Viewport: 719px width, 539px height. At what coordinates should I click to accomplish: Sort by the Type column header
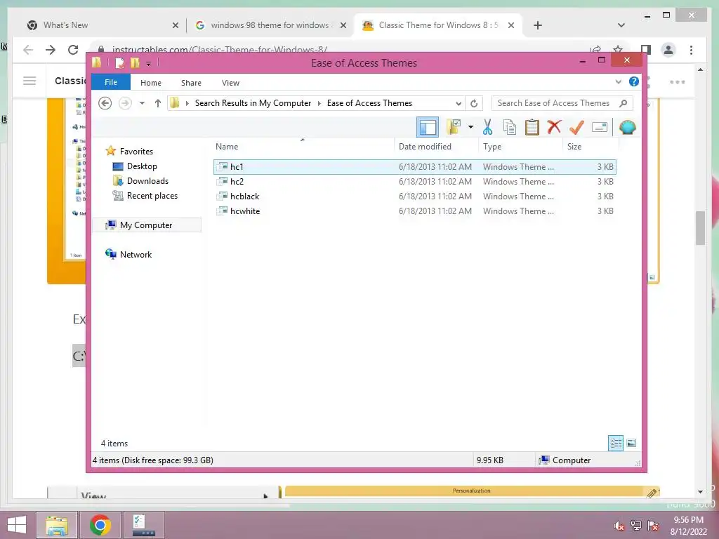coord(520,147)
